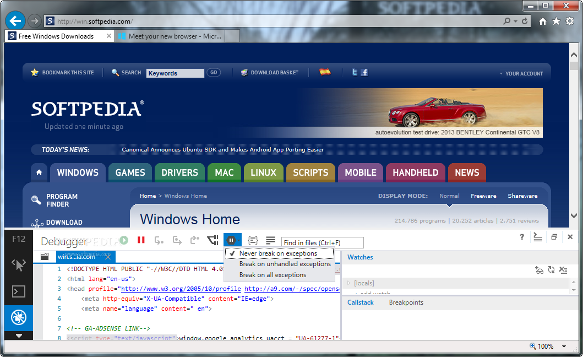Expand the YOUR ACCOUNT dropdown

point(521,74)
